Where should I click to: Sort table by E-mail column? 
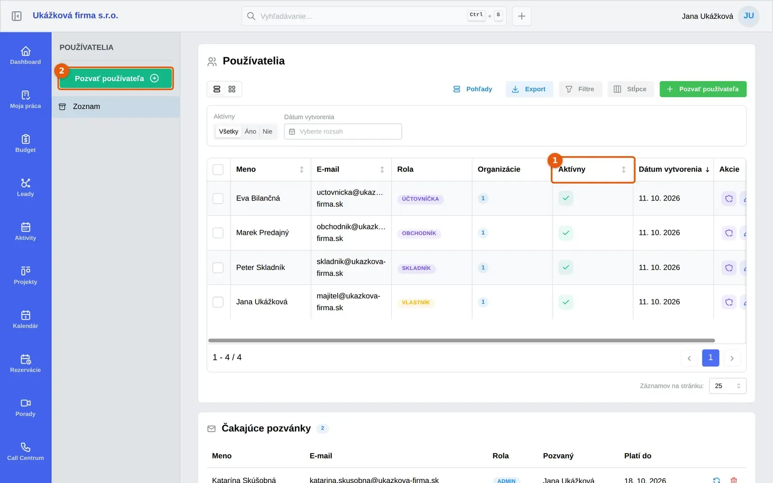click(351, 170)
